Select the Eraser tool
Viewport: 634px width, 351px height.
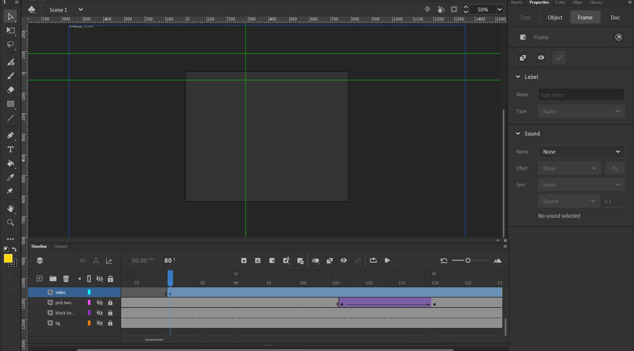[x=11, y=90]
